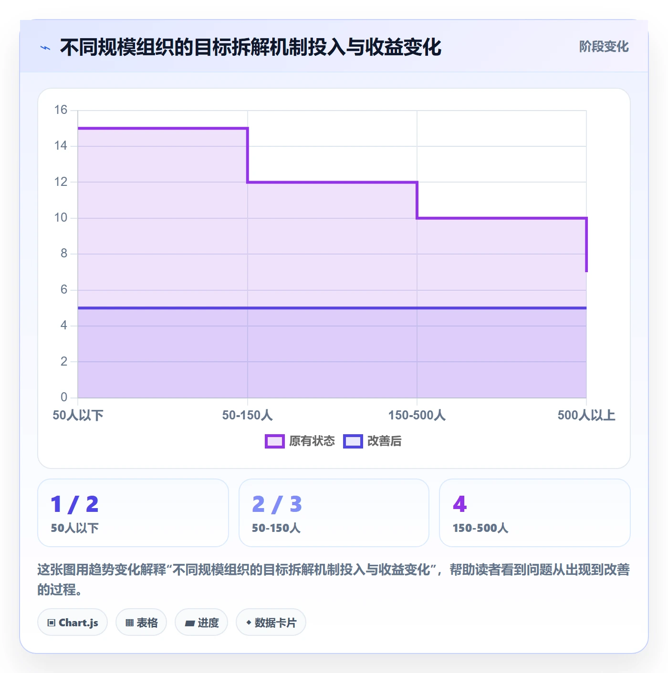
Task: Click the y-axis value 14
Action: (61, 145)
